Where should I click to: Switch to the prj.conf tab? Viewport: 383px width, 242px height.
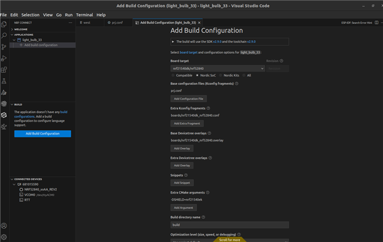point(117,23)
